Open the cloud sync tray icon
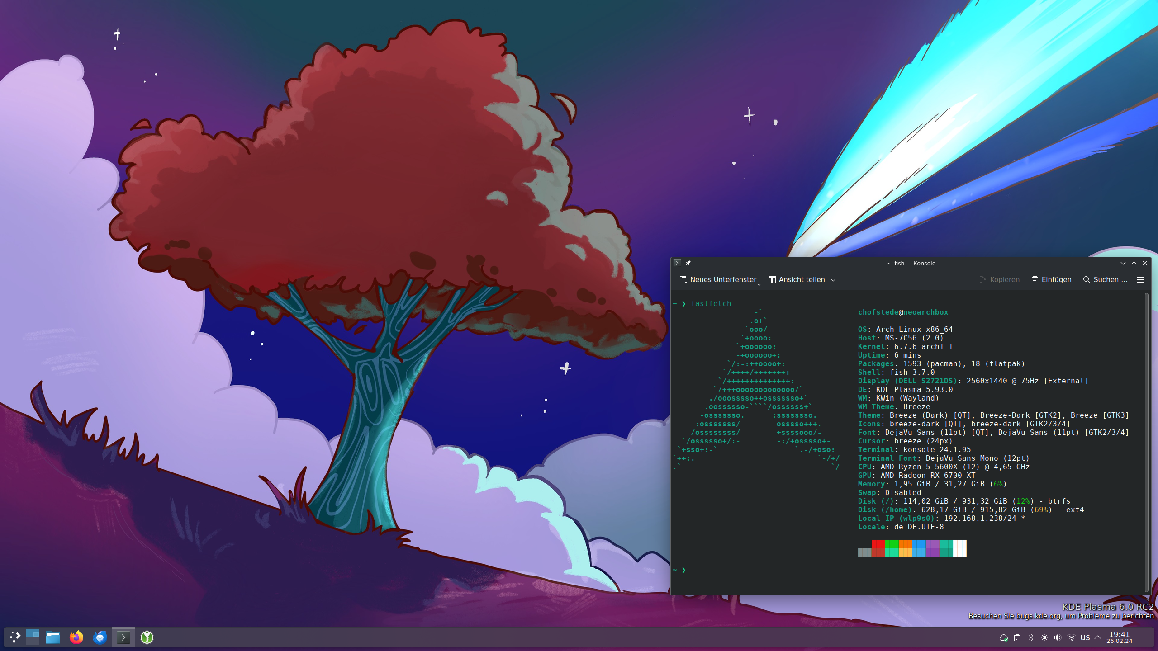This screenshot has height=651, width=1158. [x=1003, y=637]
